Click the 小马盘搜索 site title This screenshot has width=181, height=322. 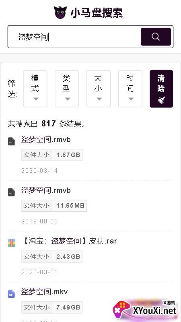click(x=97, y=13)
